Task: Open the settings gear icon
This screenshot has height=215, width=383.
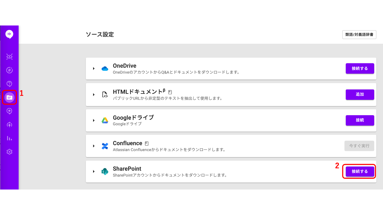Action: click(x=9, y=152)
